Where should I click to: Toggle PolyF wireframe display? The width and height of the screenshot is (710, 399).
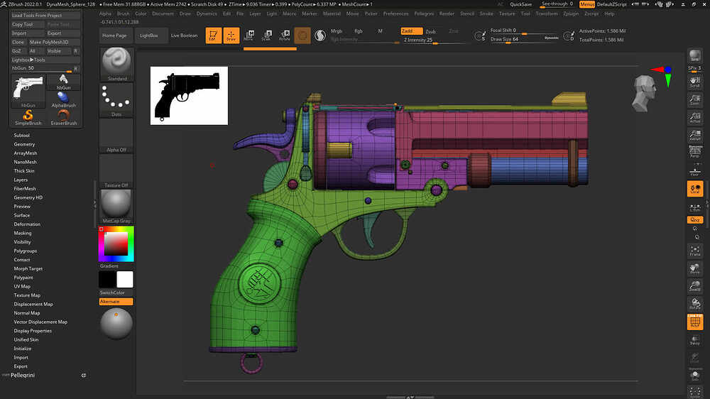pos(694,322)
